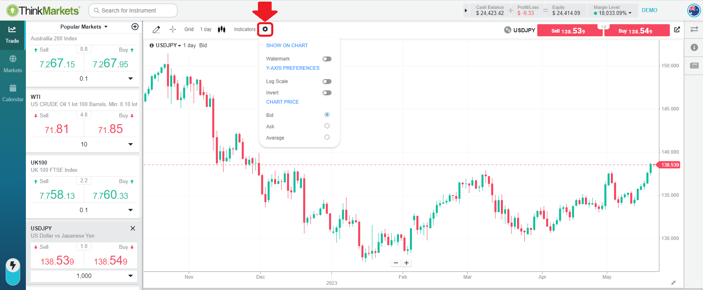The image size is (703, 290).
Task: Open WTI lot size dropdown showing 10
Action: point(84,144)
